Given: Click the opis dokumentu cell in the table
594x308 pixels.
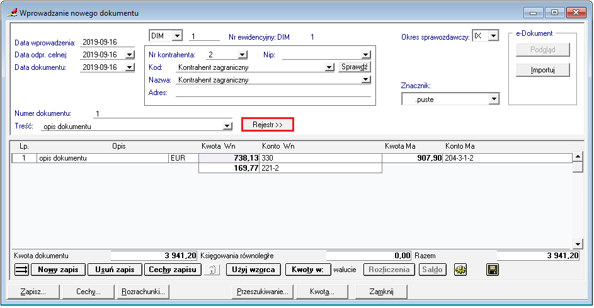Looking at the screenshot, I should click(x=102, y=158).
